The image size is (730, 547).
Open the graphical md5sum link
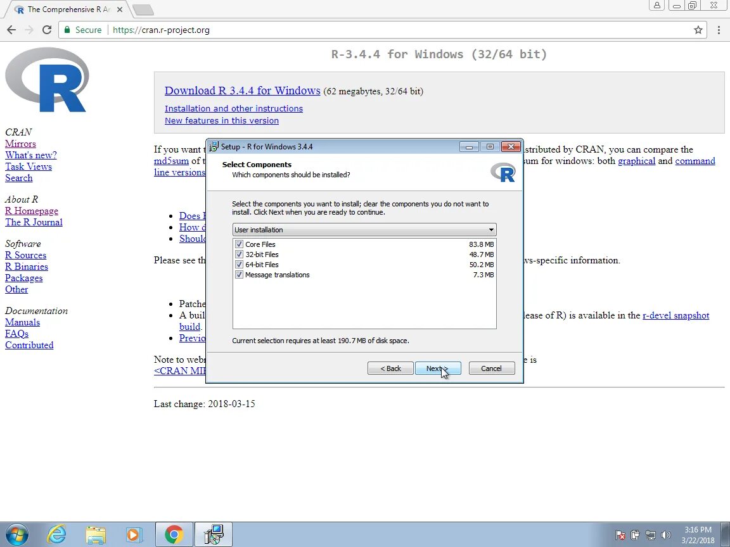636,161
